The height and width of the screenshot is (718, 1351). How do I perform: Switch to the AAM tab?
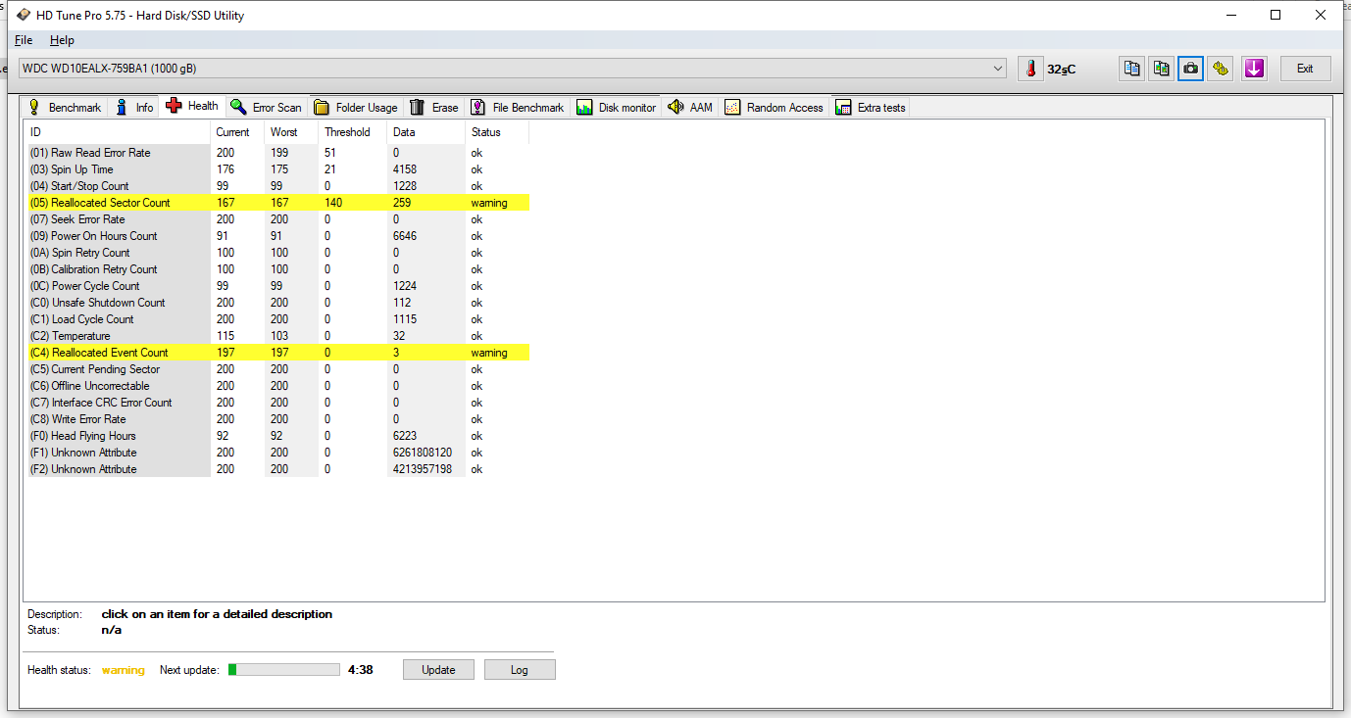(x=690, y=108)
